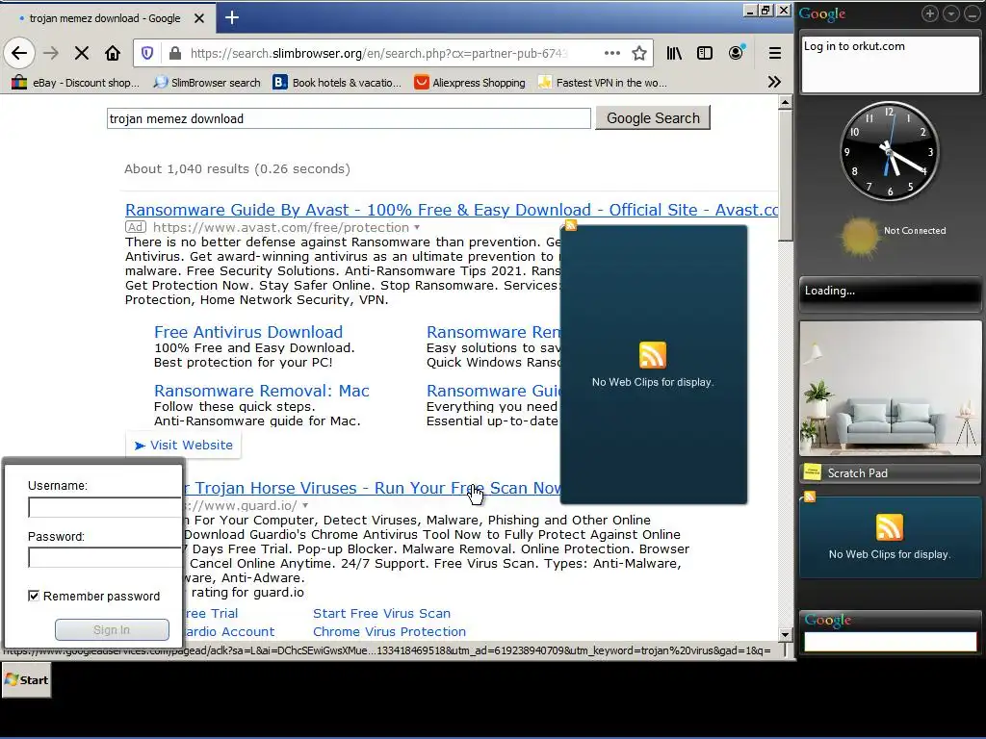View site security padlock info
986x739 pixels.
tap(175, 54)
